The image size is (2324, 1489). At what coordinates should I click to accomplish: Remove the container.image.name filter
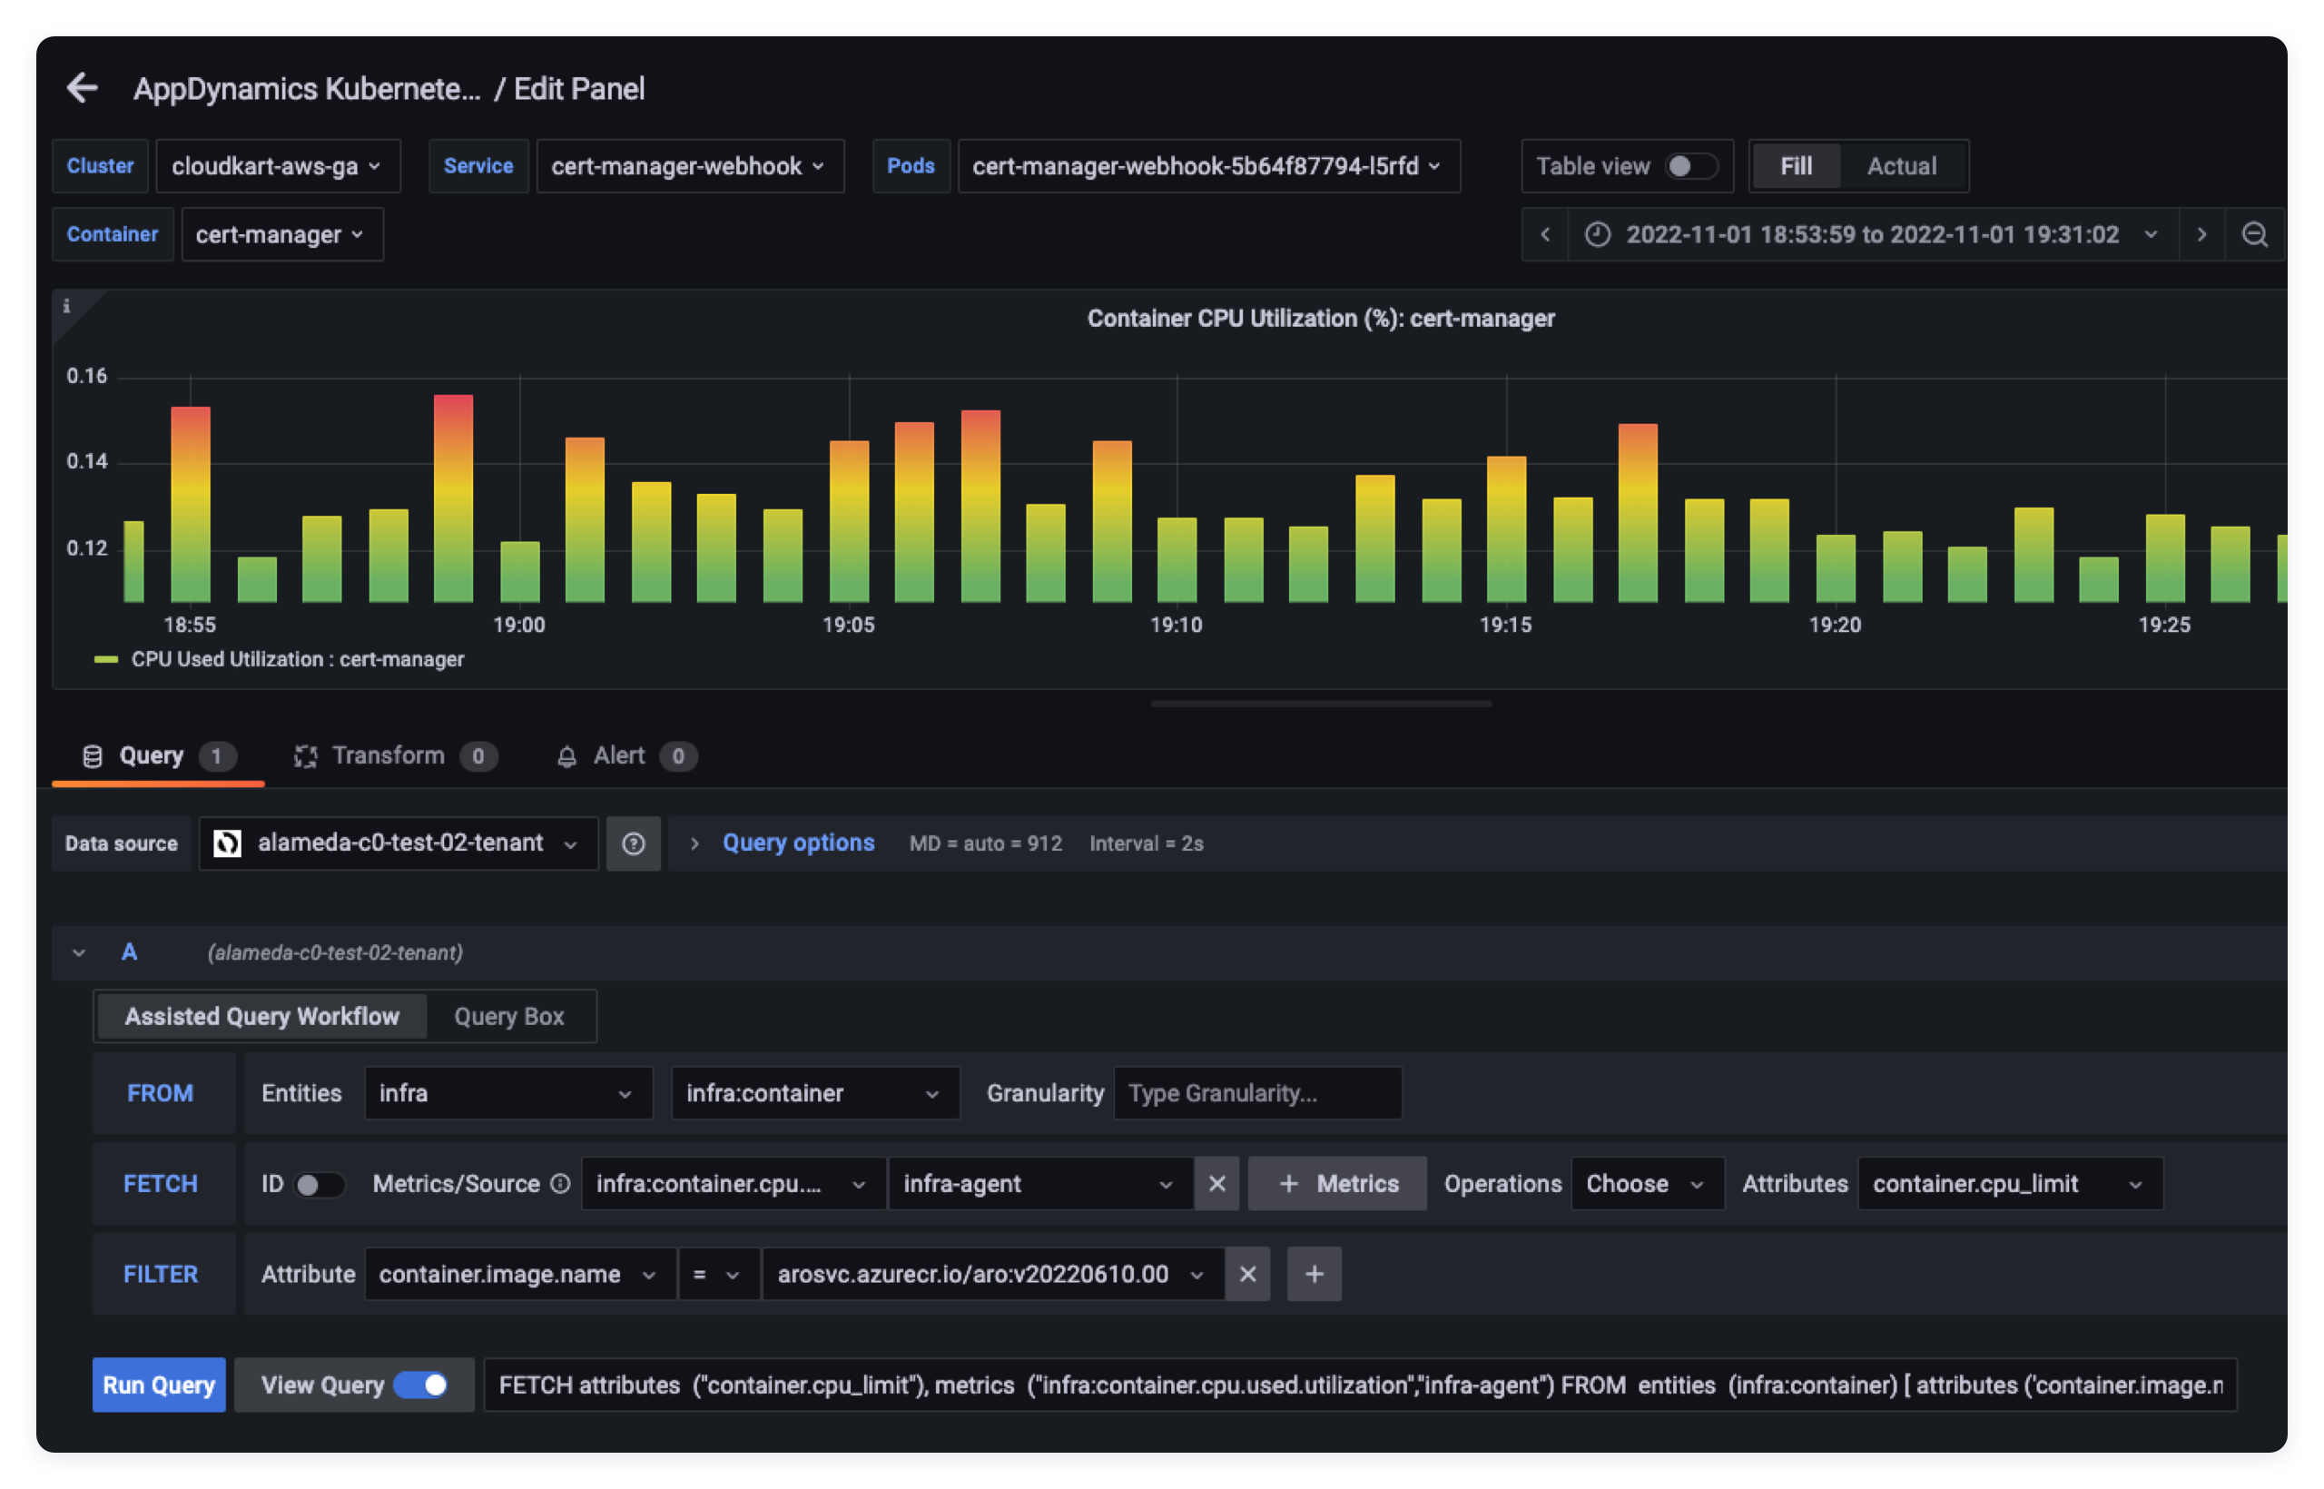click(x=1247, y=1274)
